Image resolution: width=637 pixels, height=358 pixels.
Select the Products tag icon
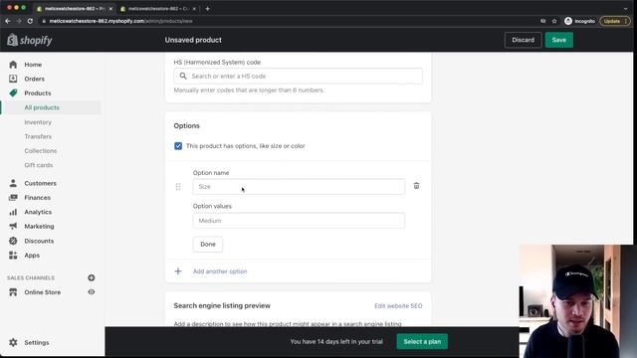click(13, 92)
